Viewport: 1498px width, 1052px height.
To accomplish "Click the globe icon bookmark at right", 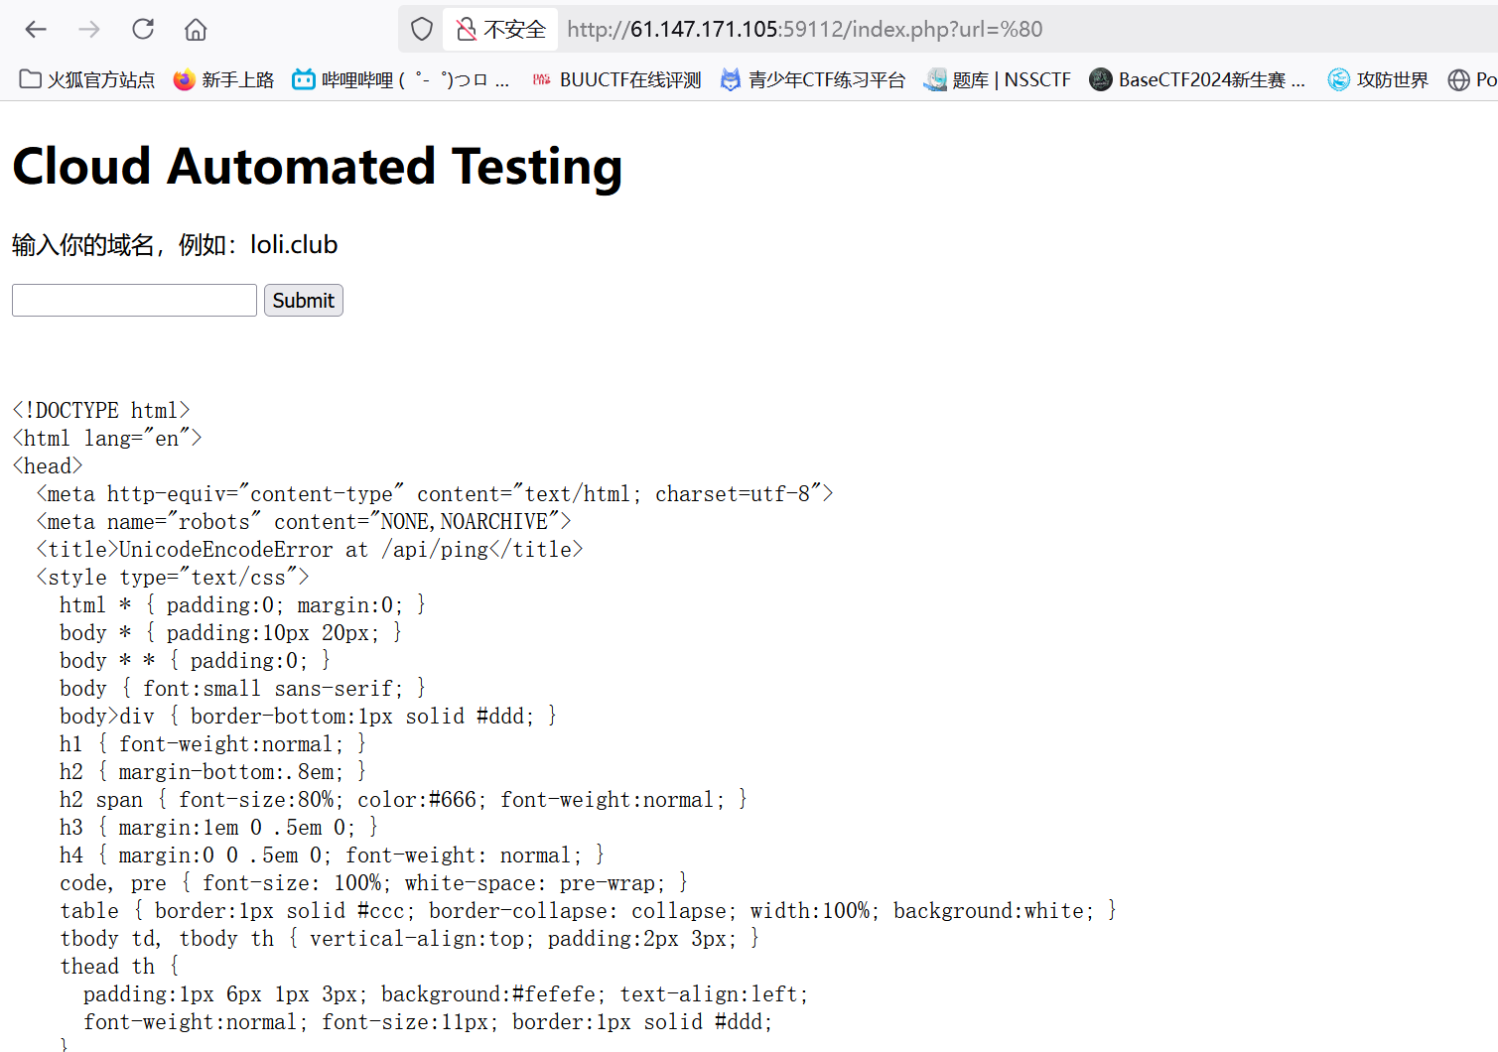I will coord(1459,79).
